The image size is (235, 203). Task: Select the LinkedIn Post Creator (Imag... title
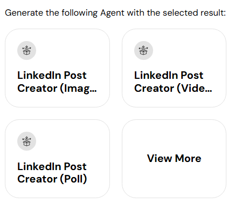point(57,82)
